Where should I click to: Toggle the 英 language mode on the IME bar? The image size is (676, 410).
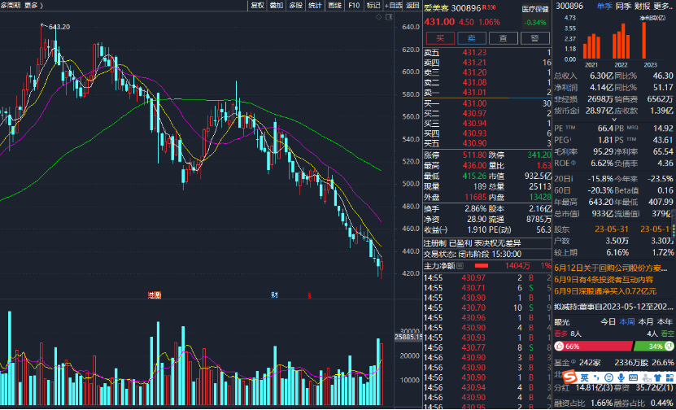pyautogui.click(x=583, y=378)
